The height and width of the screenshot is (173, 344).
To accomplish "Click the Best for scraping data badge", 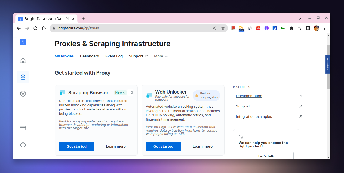I will (x=206, y=95).
